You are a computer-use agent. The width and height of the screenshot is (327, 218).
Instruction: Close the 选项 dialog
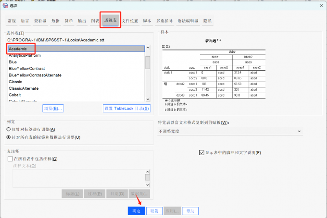coord(321,6)
